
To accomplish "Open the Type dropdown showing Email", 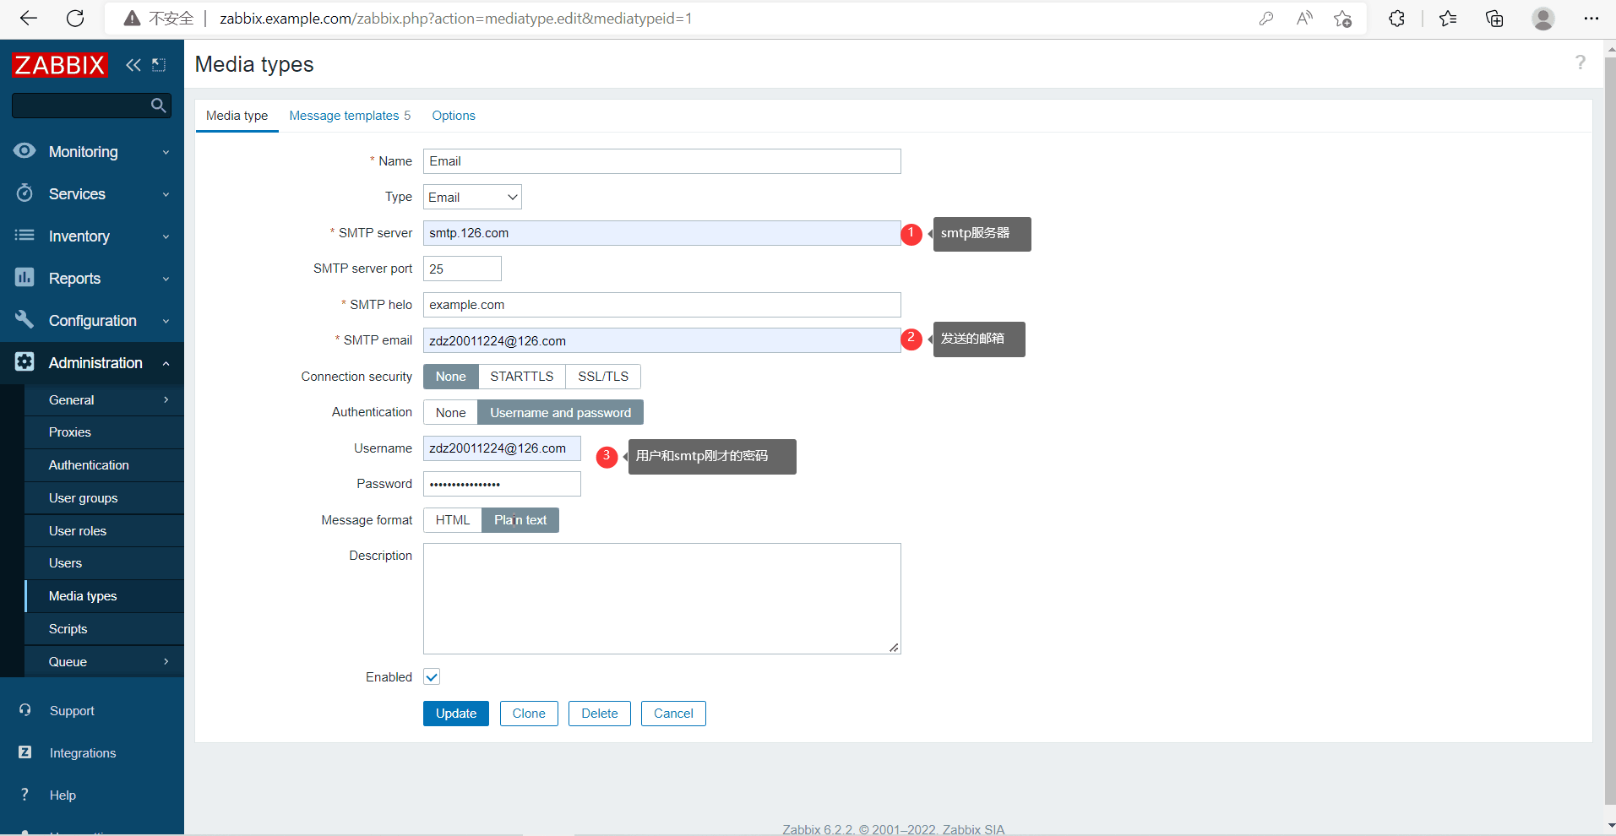I will [x=472, y=197].
